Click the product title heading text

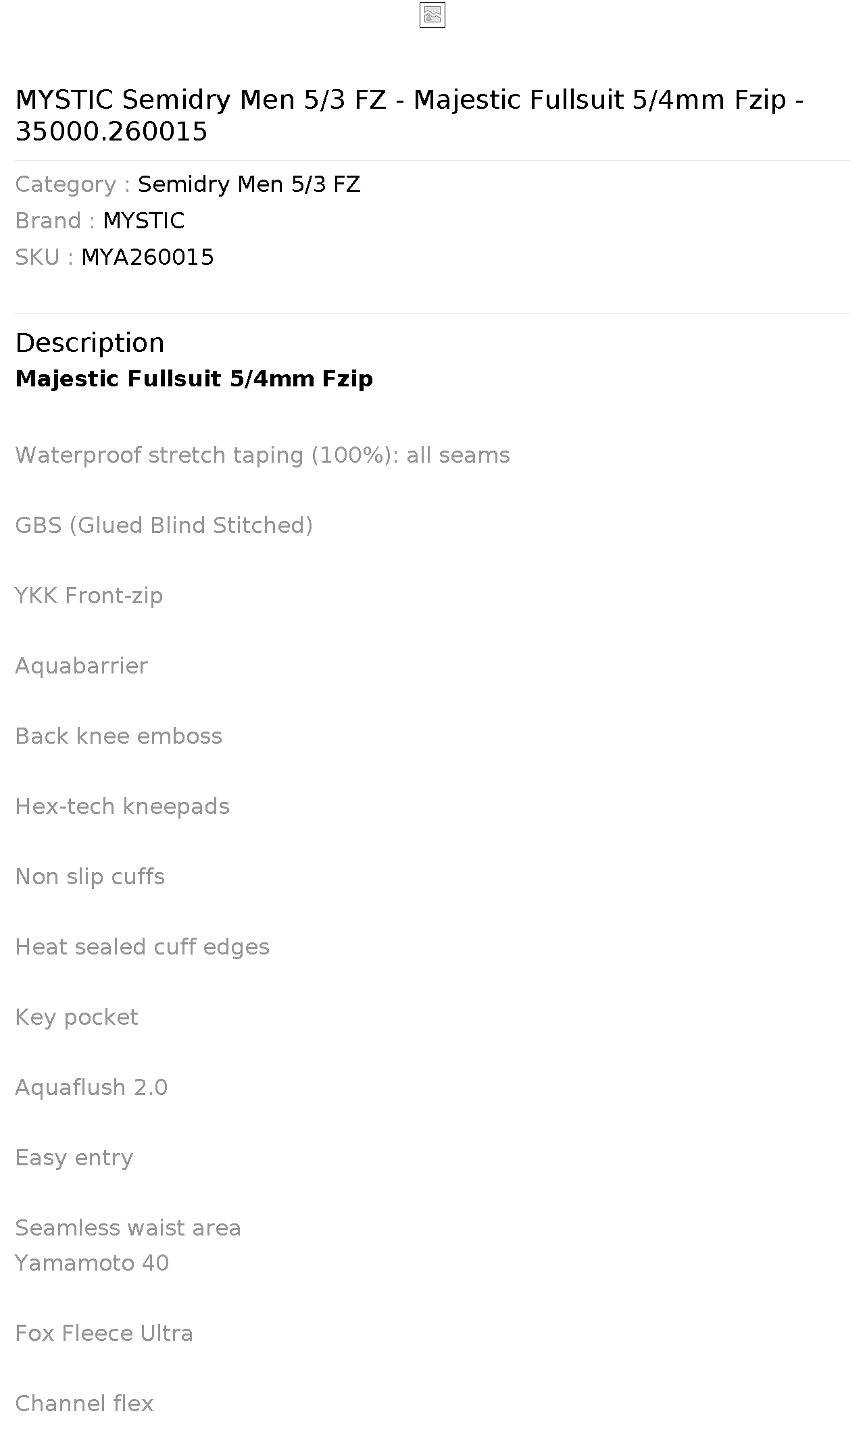410,116
